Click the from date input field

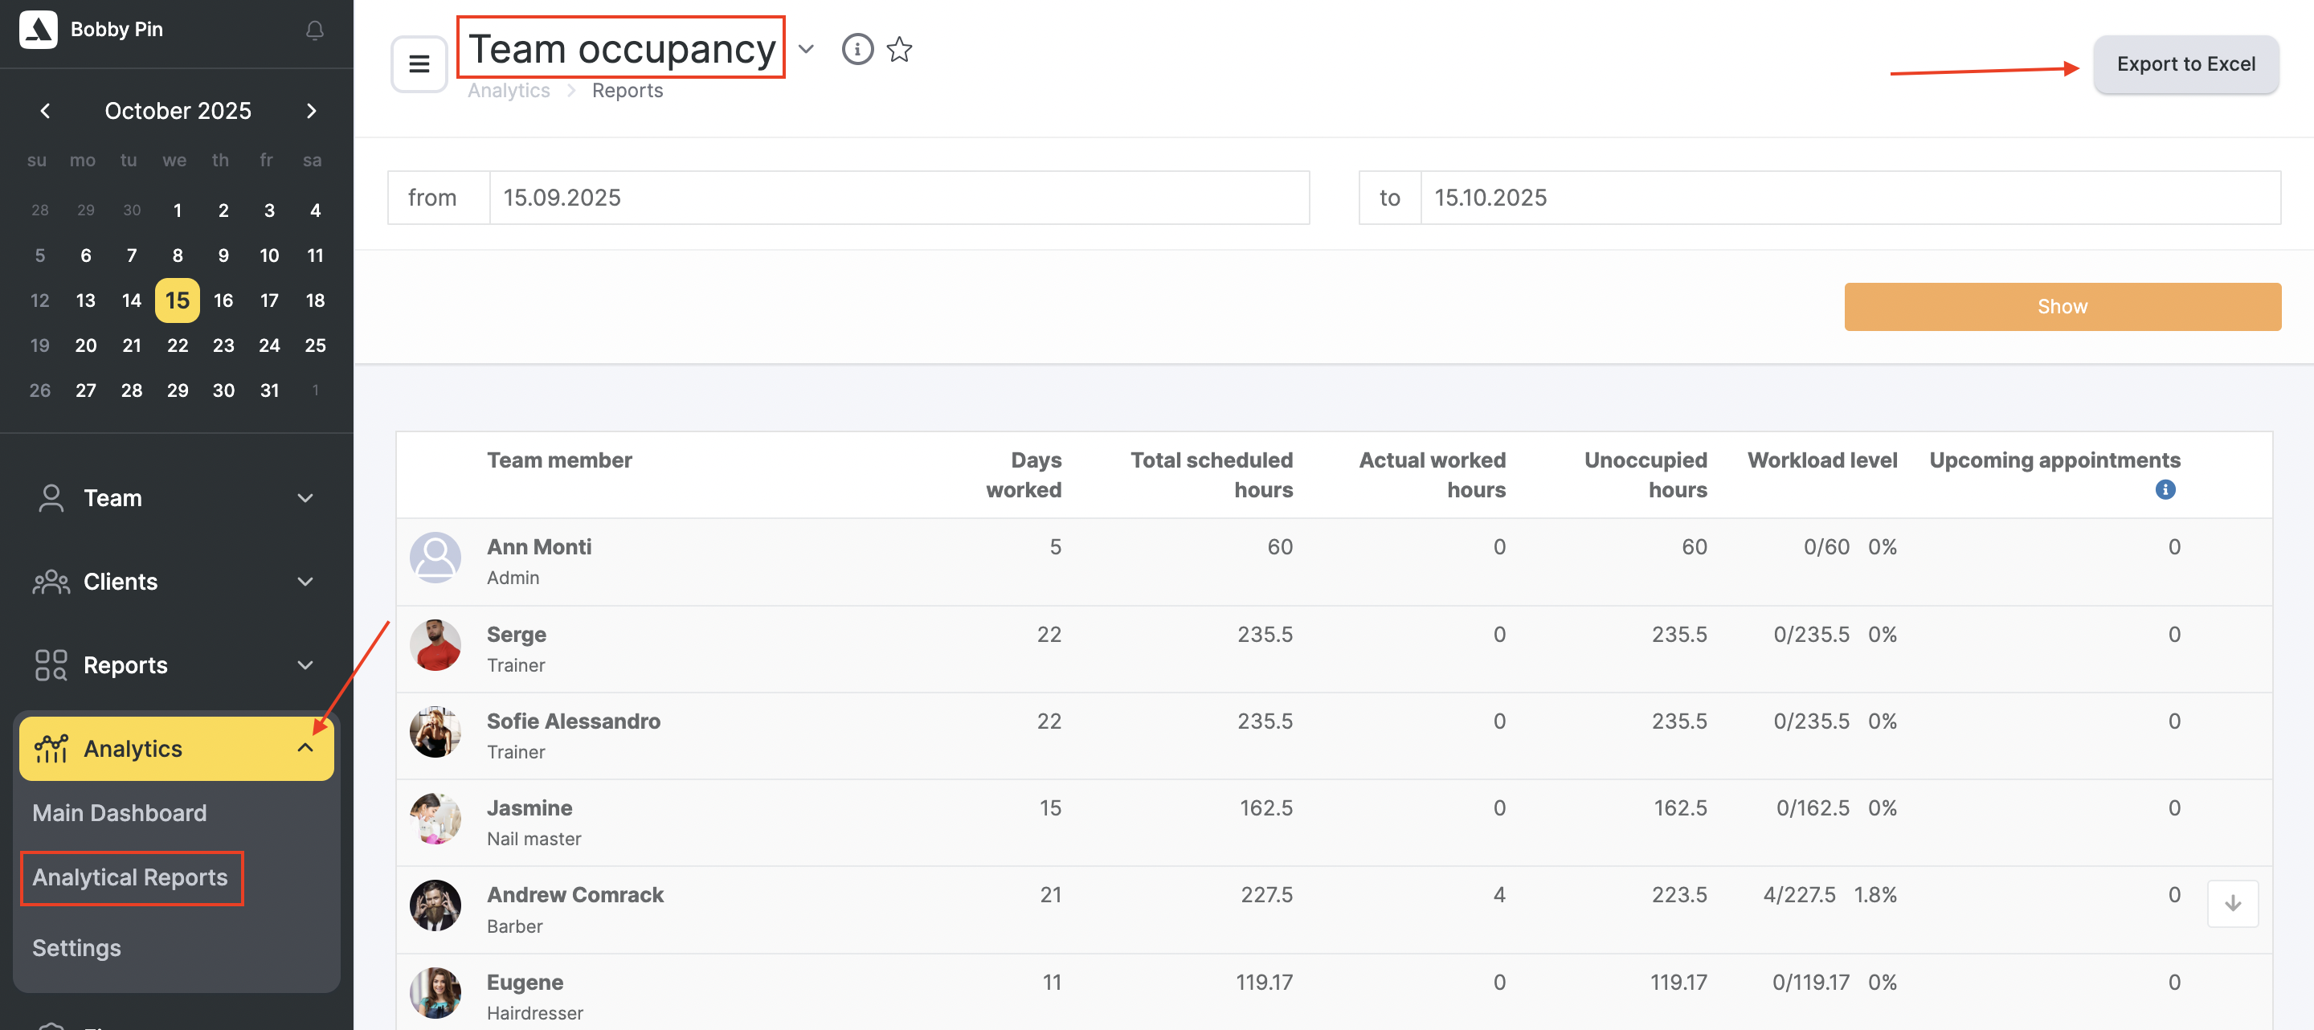click(898, 198)
